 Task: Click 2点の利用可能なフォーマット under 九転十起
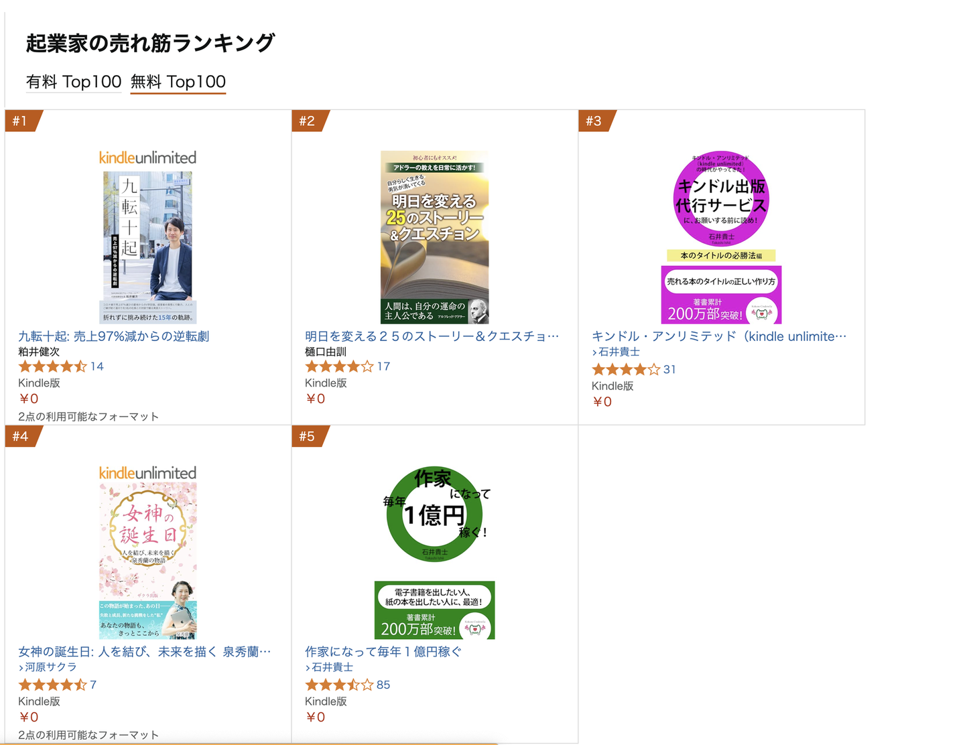[x=88, y=416]
